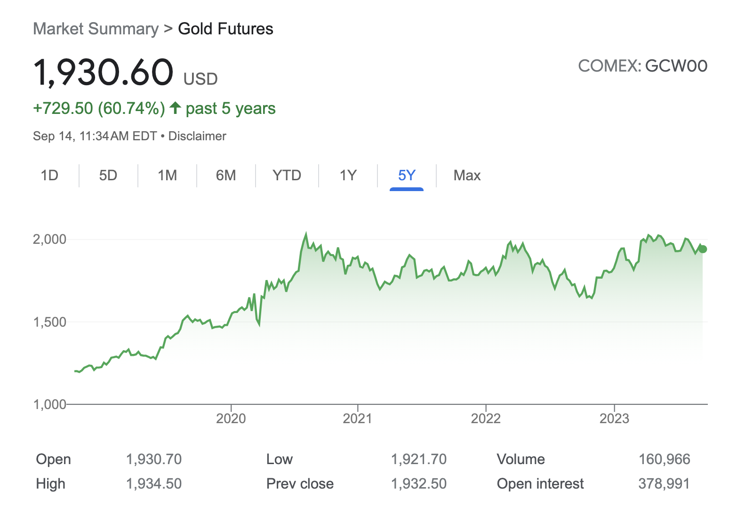Viewport: 753px width, 506px height.
Task: Show the Max history range
Action: pos(467,176)
